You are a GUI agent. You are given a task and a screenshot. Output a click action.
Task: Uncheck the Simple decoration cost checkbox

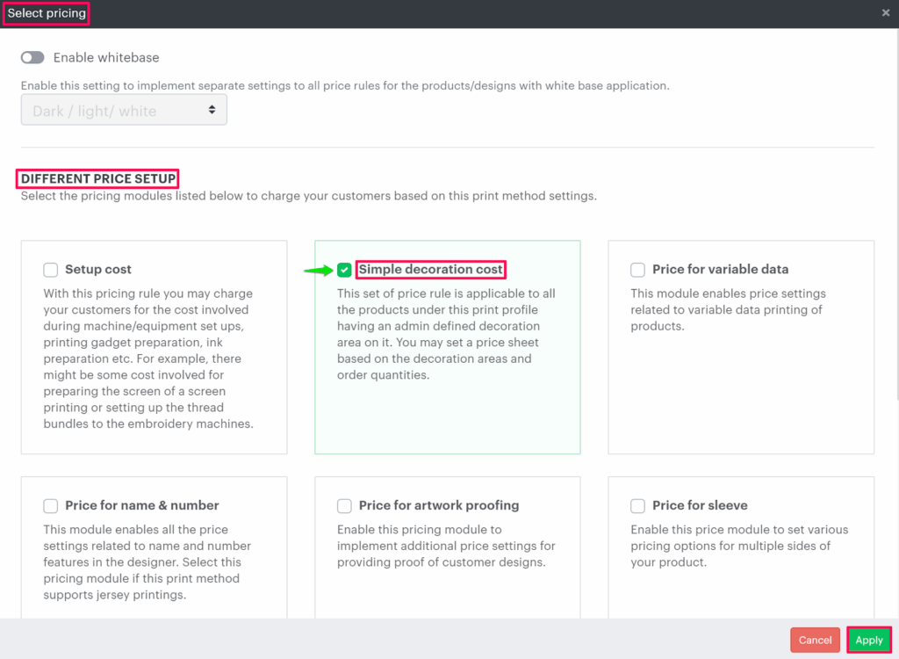(344, 270)
